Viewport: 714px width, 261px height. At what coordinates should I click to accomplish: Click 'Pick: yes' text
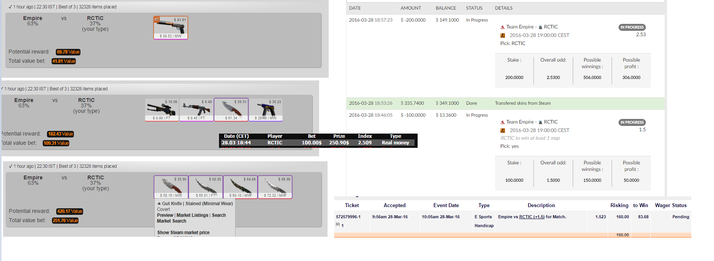coord(510,146)
